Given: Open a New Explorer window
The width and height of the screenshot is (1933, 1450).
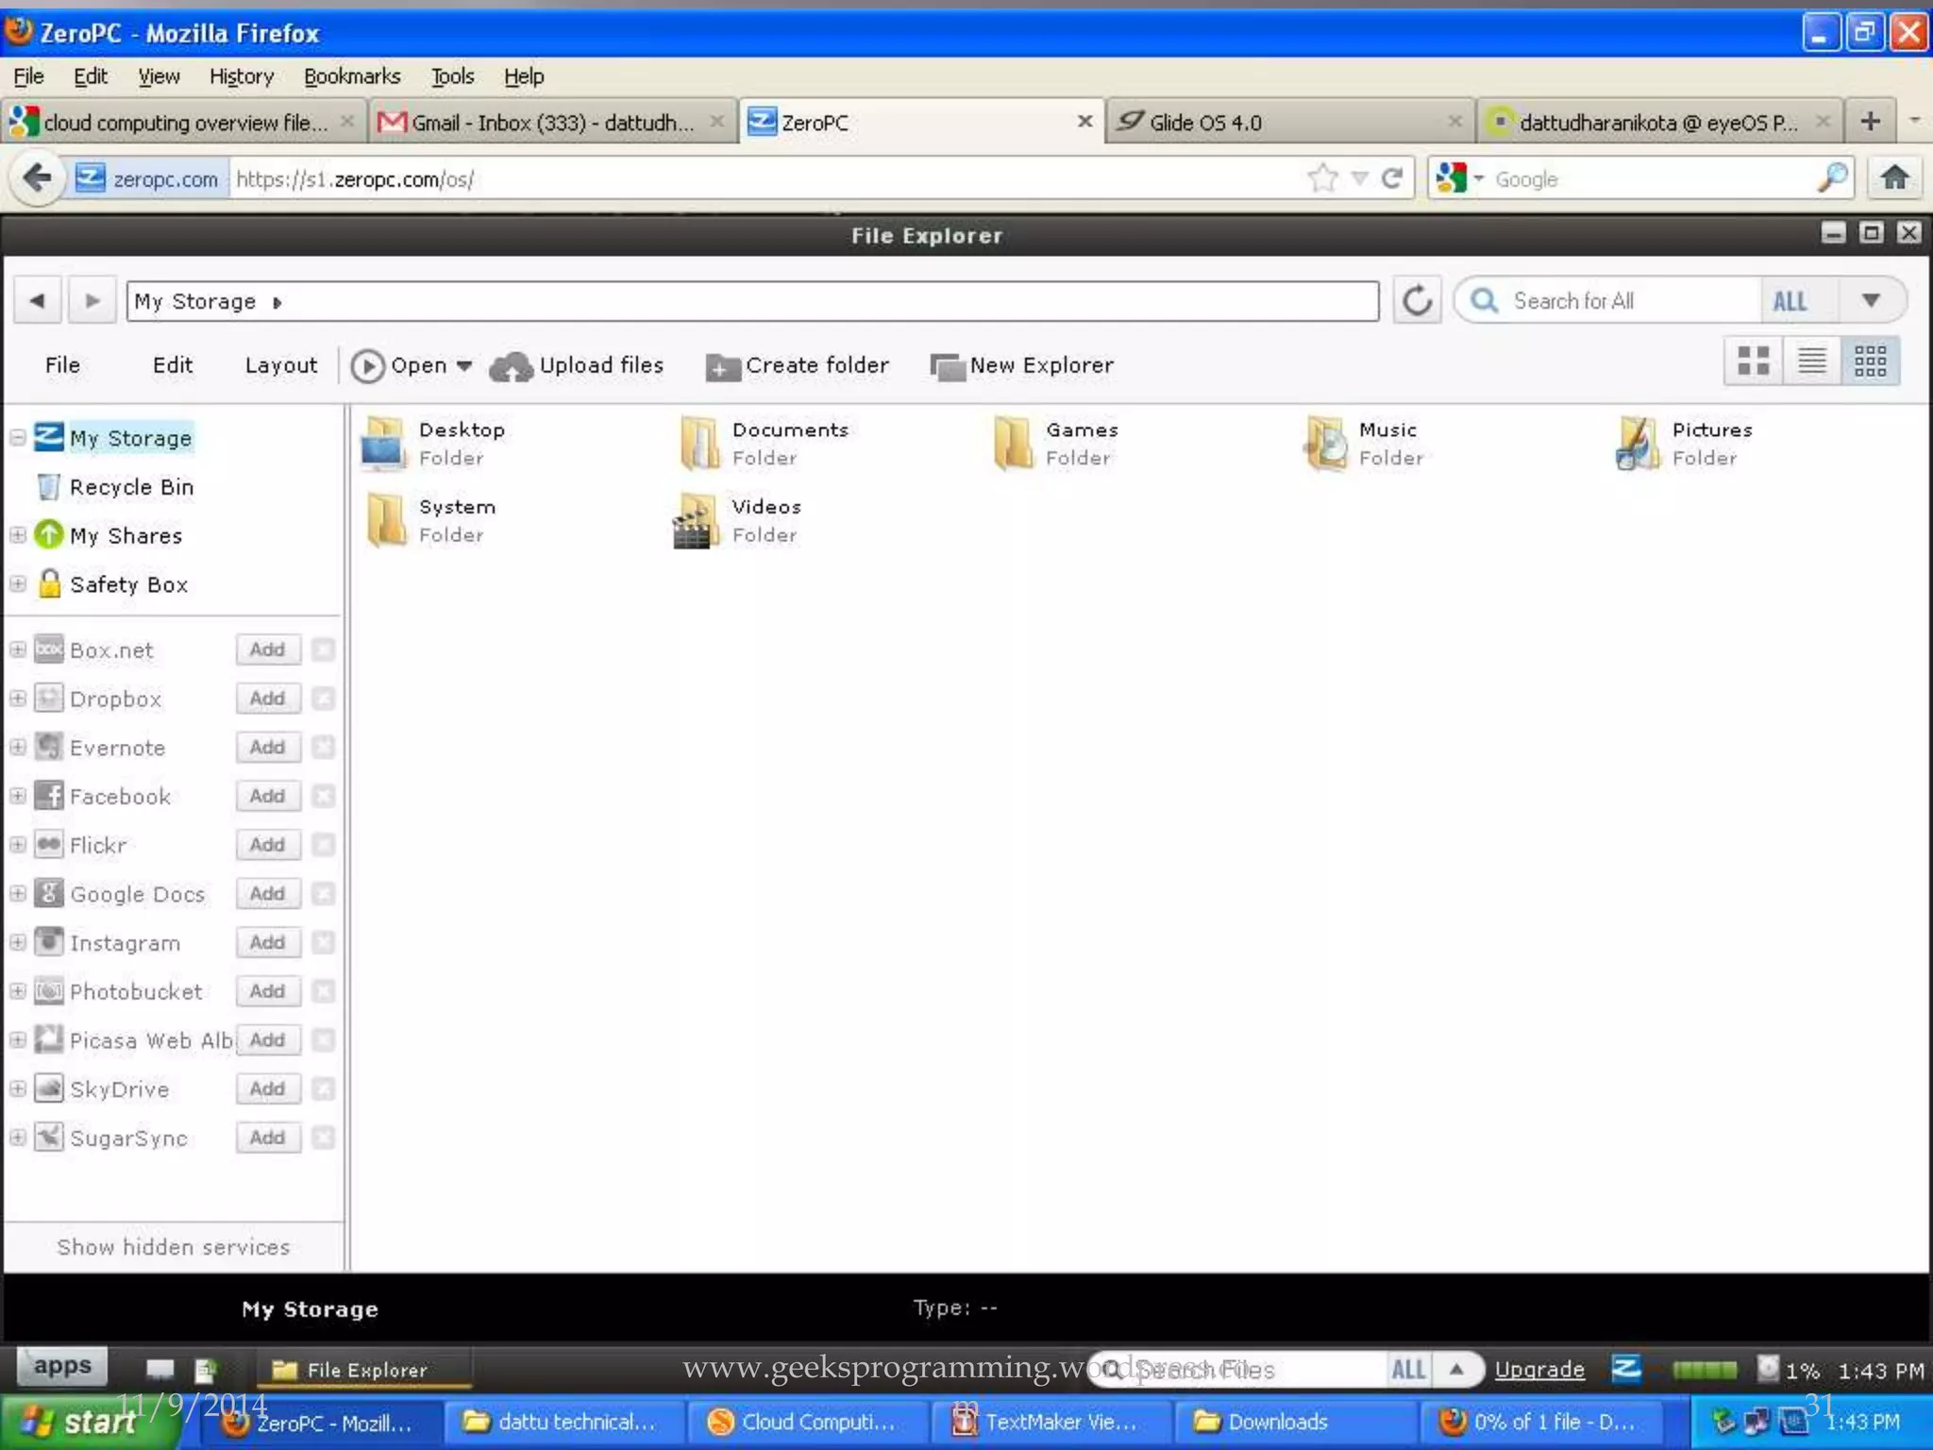Looking at the screenshot, I should (1022, 365).
